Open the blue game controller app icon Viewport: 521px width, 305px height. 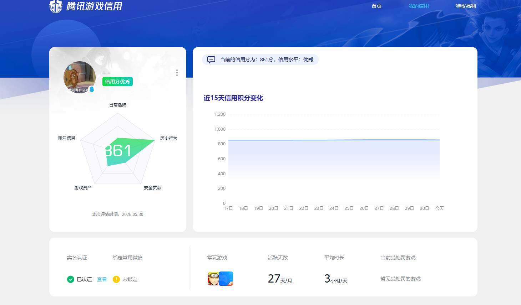[x=226, y=279]
